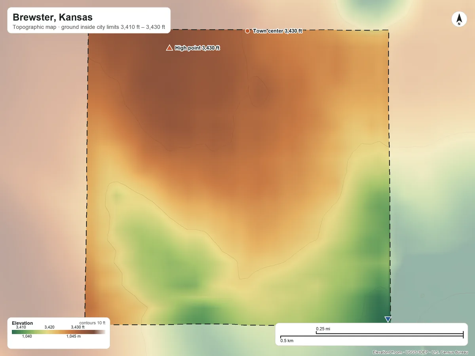Click the 3,420 legend value
The height and width of the screenshot is (356, 475).
[x=49, y=327]
